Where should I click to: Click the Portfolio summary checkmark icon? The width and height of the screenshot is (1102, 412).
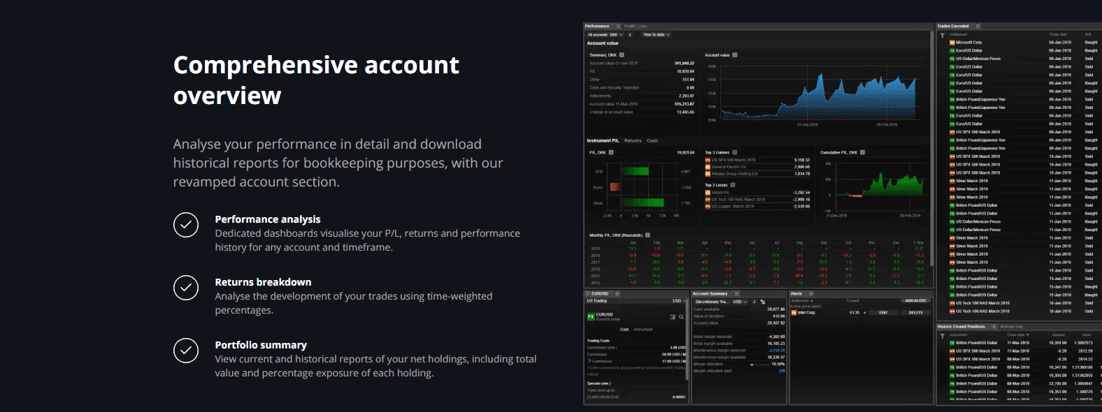point(186,351)
